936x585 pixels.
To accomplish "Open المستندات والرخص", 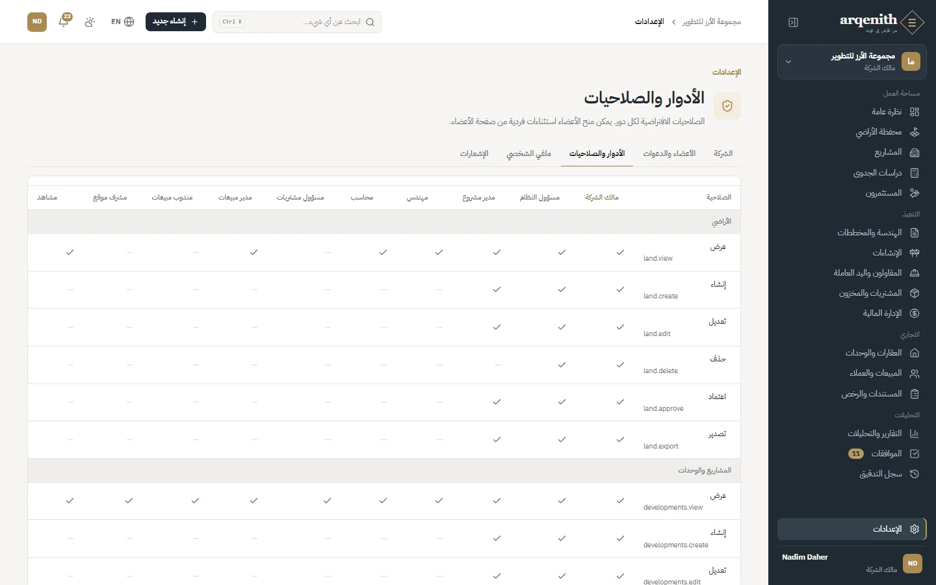I will (851, 394).
